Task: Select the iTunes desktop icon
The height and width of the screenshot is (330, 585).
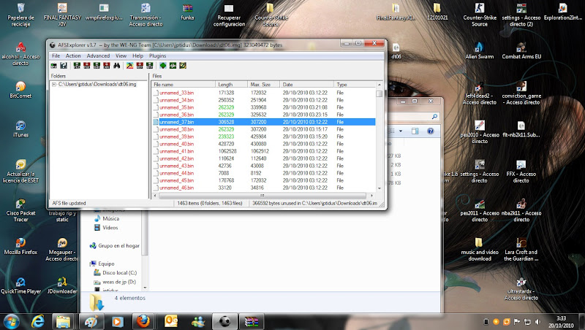Action: coord(21,123)
